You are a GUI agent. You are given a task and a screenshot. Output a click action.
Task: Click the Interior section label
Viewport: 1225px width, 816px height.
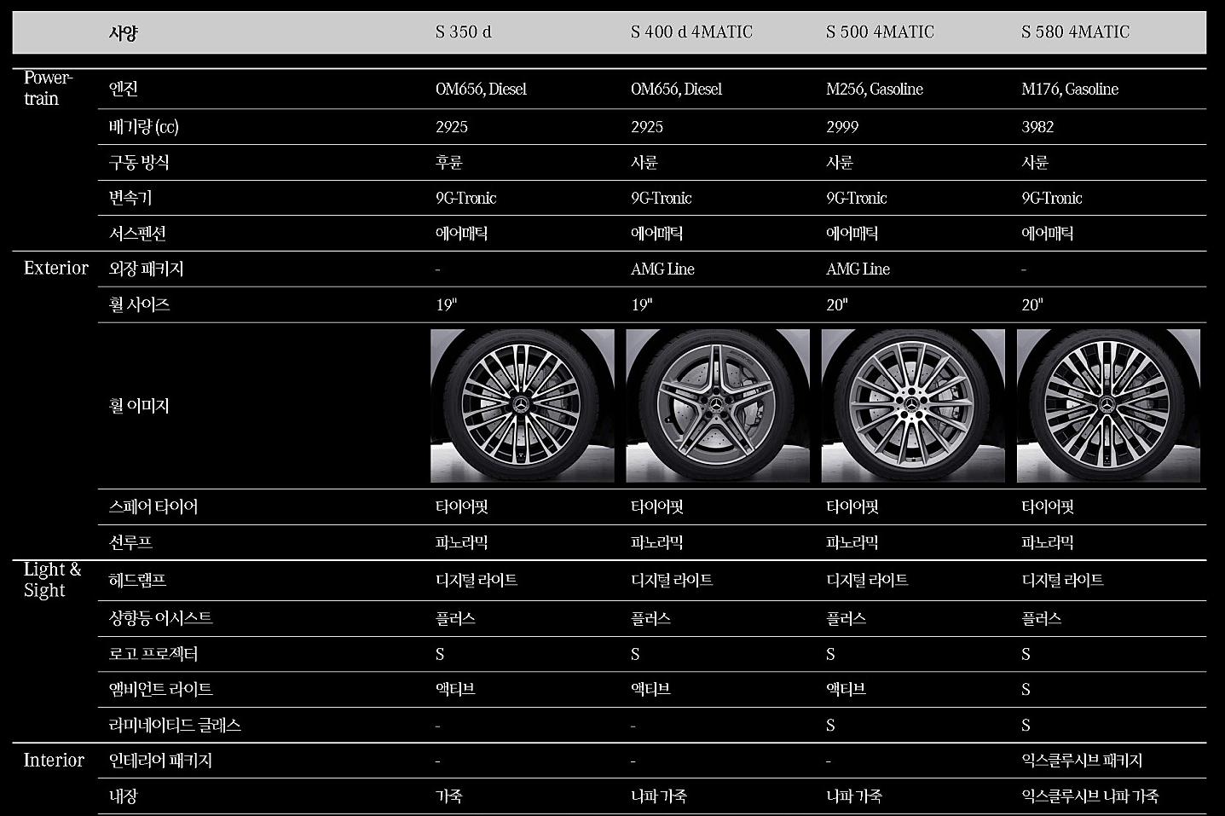coord(54,760)
